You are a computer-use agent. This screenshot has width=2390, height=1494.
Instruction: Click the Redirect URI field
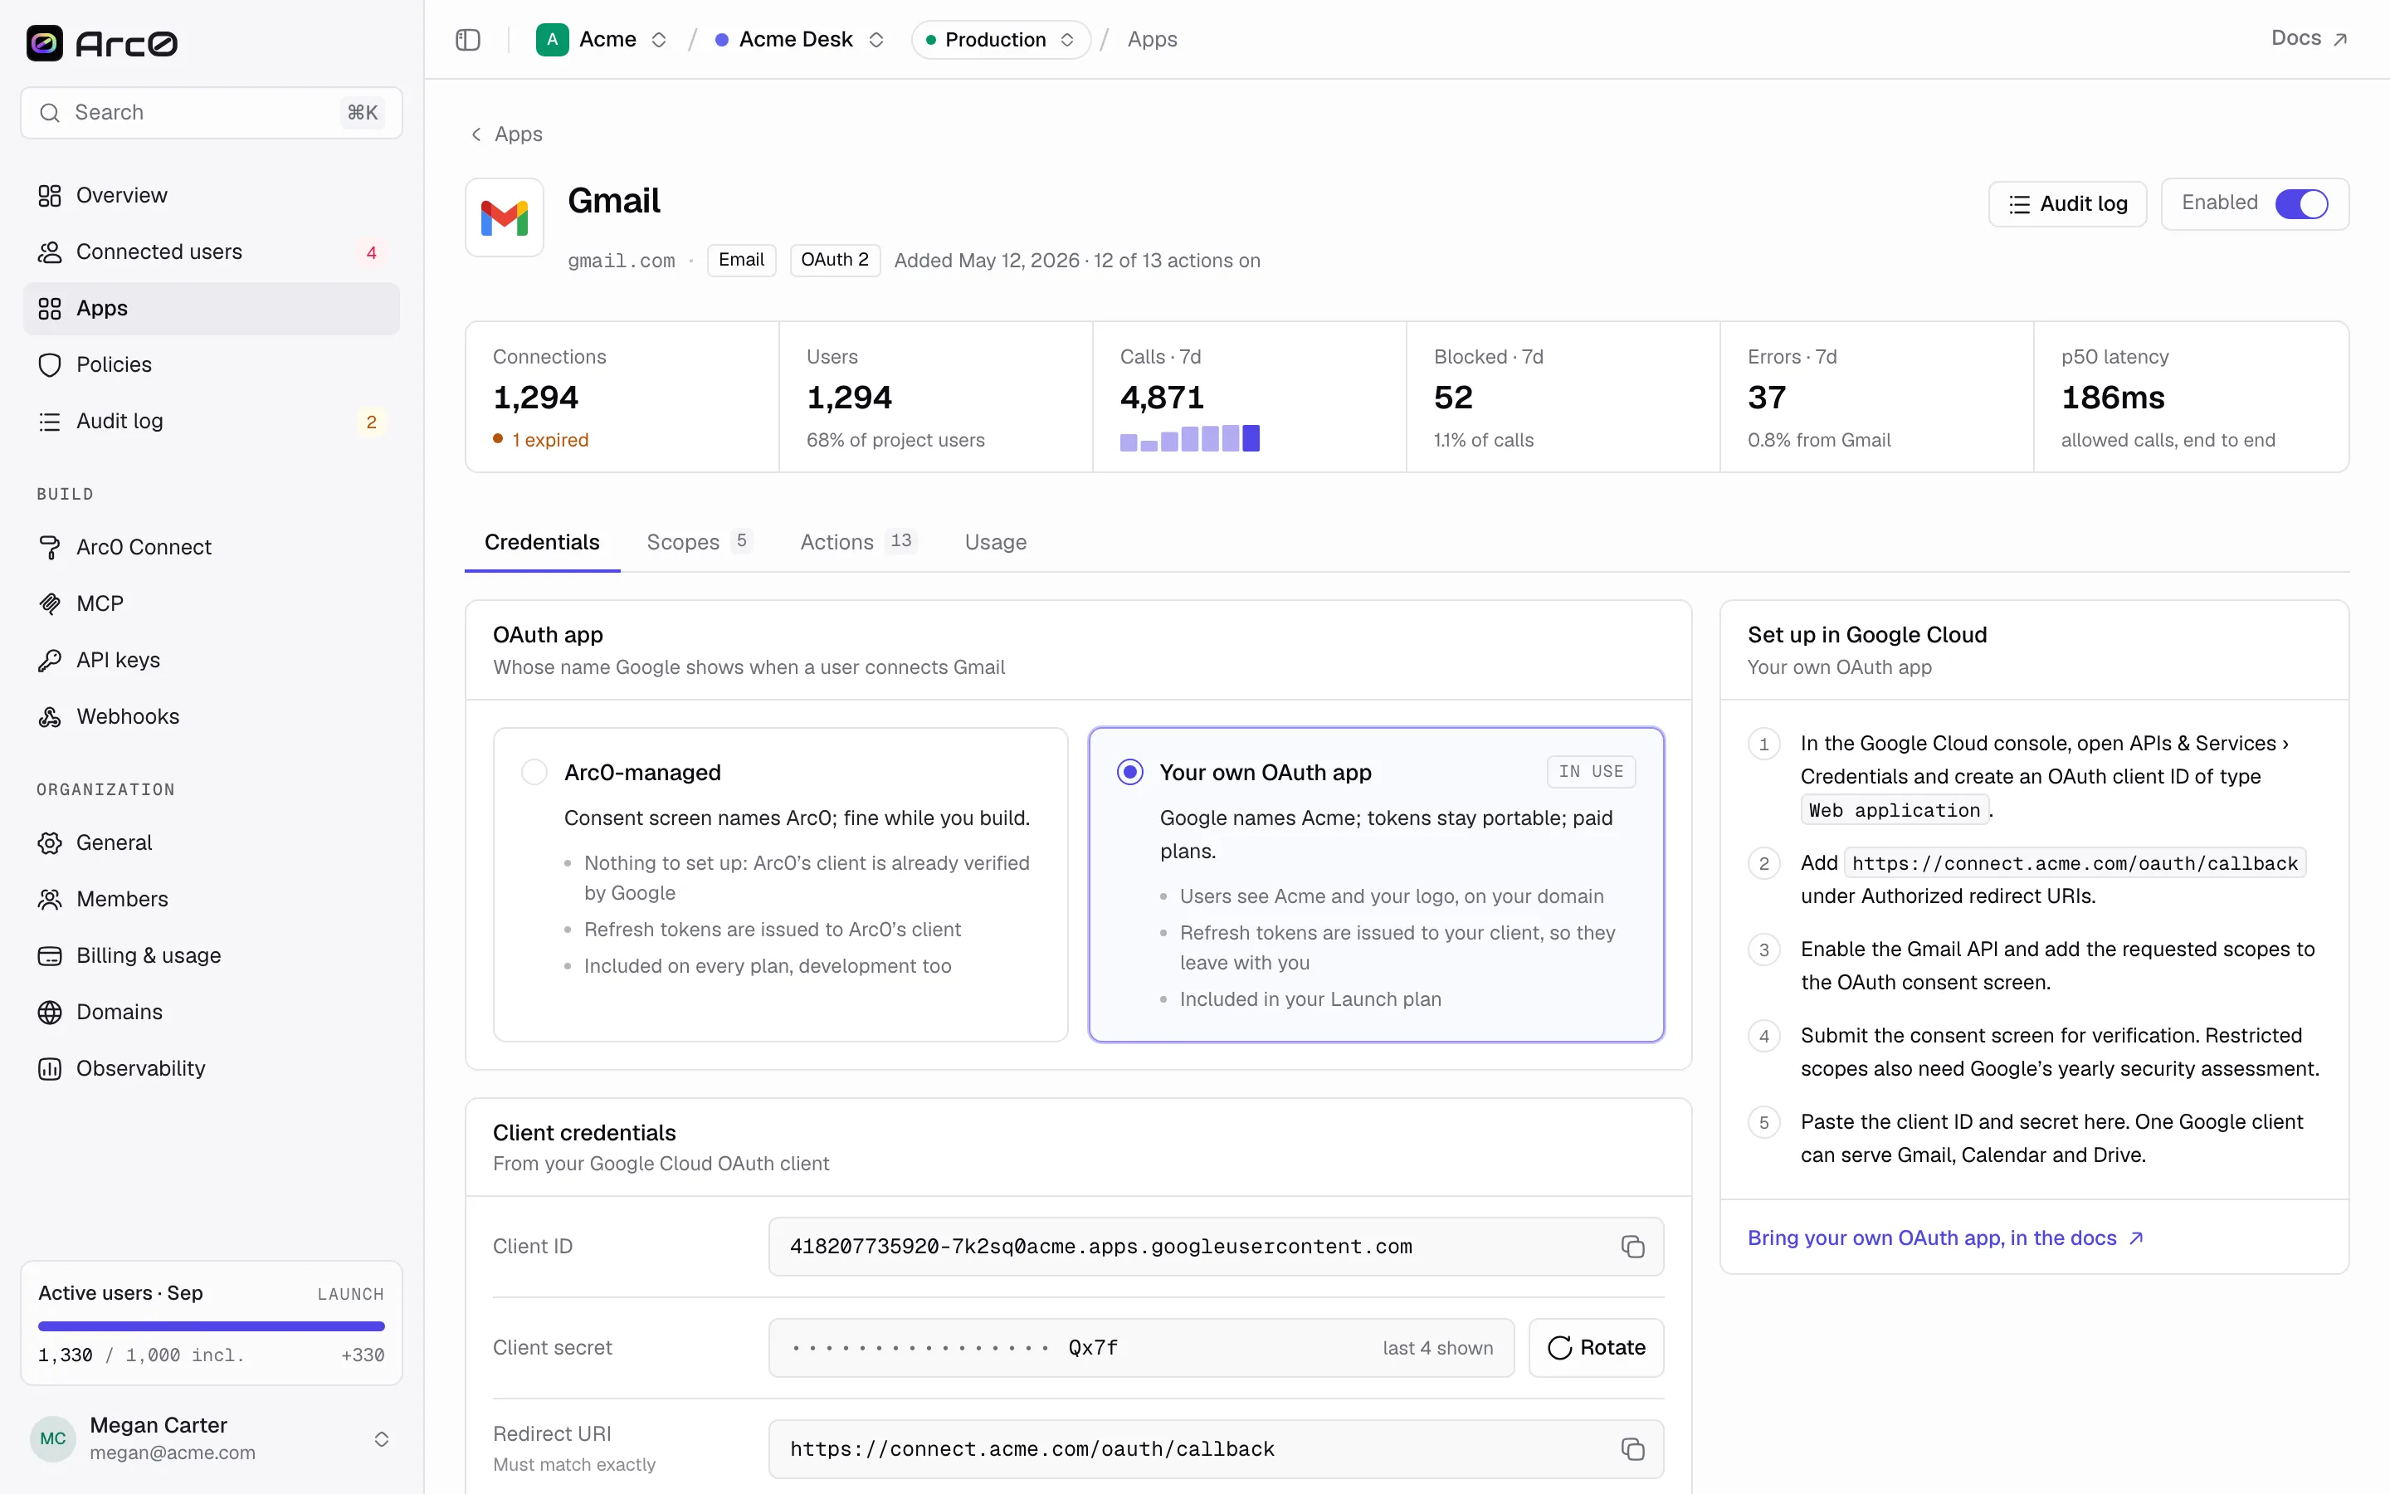[x=1216, y=1449]
